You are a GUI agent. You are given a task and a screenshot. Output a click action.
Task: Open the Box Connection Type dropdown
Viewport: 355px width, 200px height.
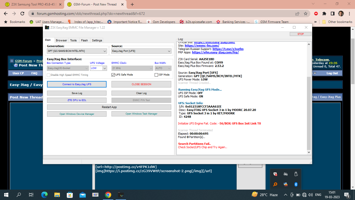tap(68, 68)
